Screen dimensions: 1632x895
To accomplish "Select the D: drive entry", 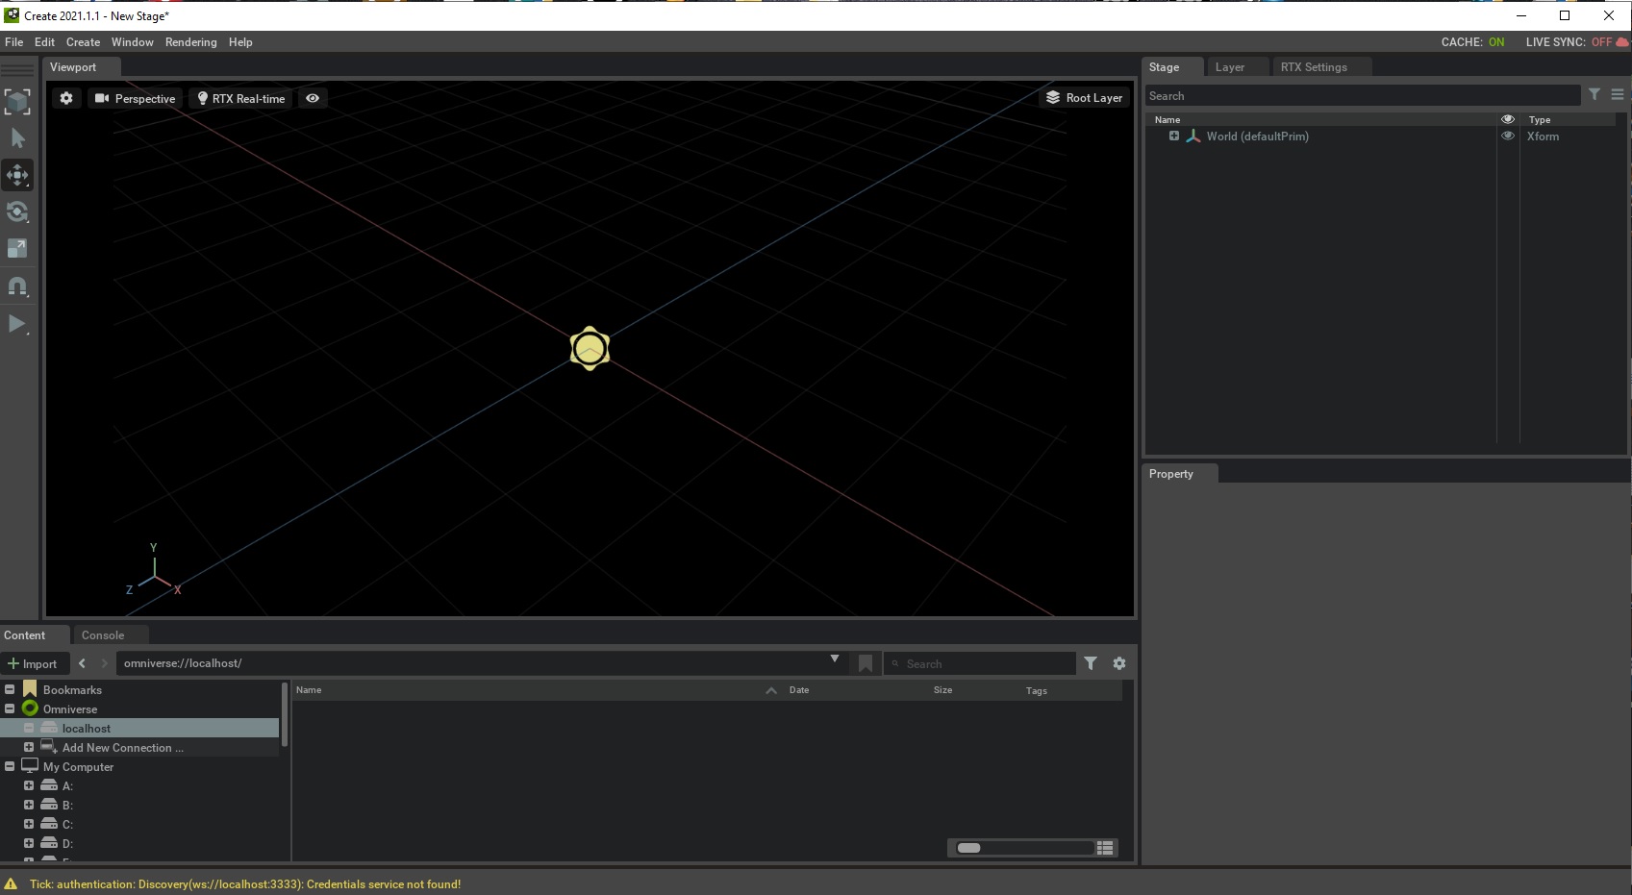I will (x=67, y=844).
